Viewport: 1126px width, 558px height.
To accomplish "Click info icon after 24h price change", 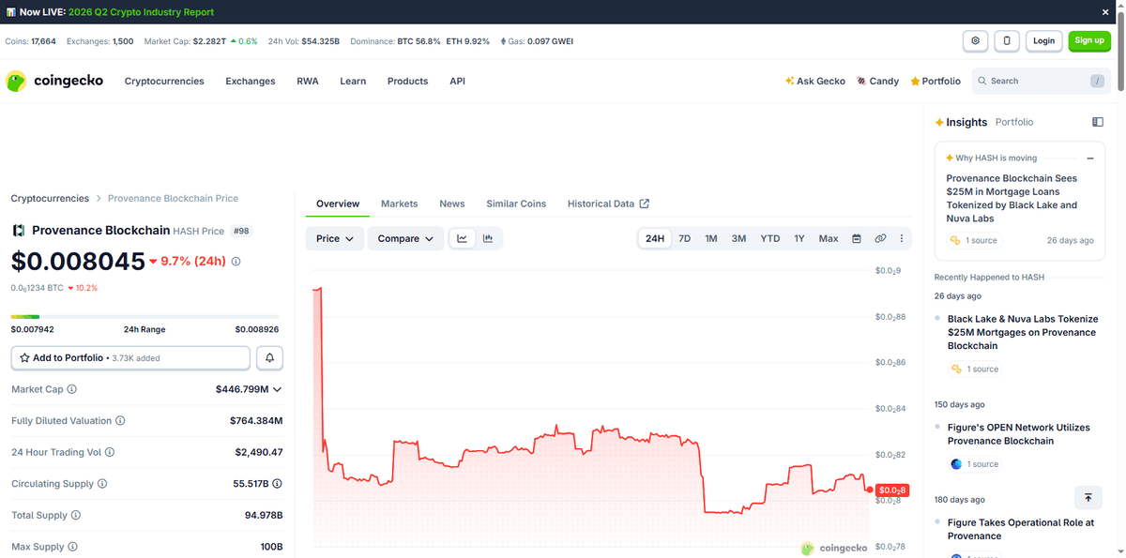I will pyautogui.click(x=236, y=262).
